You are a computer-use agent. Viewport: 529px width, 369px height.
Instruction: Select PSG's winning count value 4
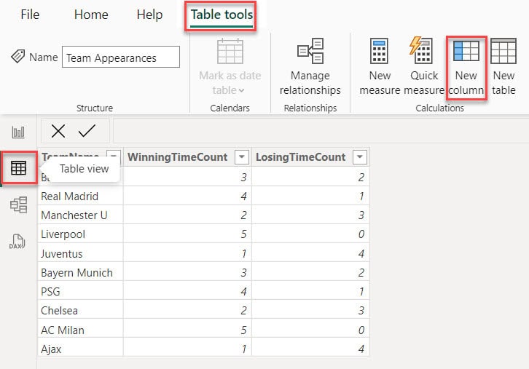click(187, 291)
